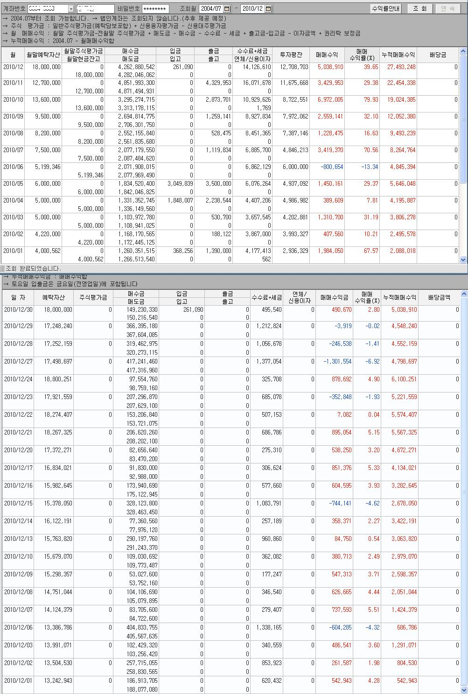Click the start month 2004/07 field
Viewport: 468px width, 694px height.
(211, 9)
